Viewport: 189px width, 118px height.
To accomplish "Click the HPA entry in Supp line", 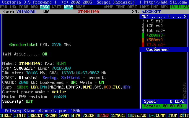I will click(126, 87).
